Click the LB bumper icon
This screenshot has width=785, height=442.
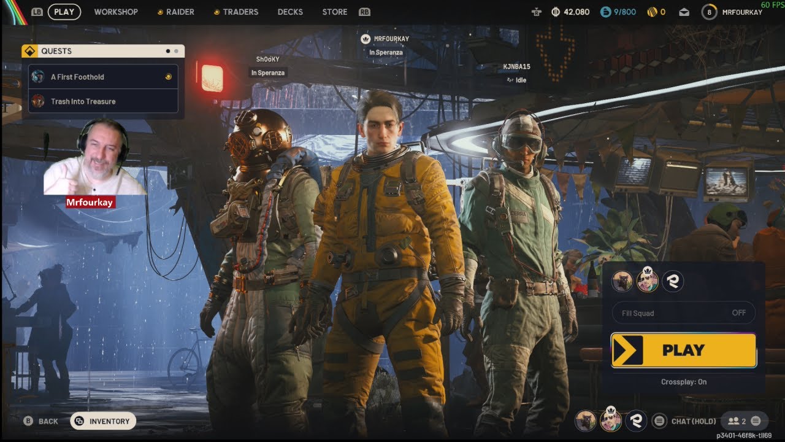[37, 12]
